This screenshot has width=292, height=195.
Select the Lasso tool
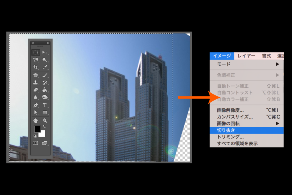coord(36,60)
